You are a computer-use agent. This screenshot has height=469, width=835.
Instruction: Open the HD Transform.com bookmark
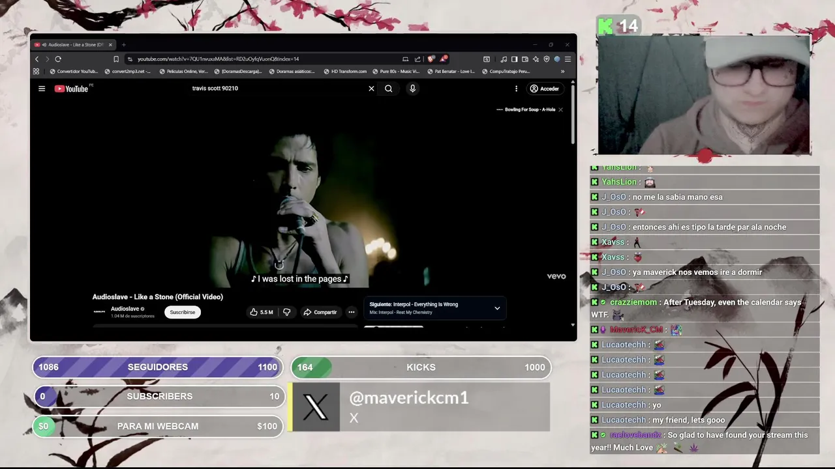coord(345,71)
